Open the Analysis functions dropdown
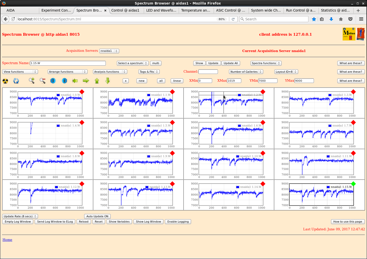367x259 pixels. [x=110, y=72]
